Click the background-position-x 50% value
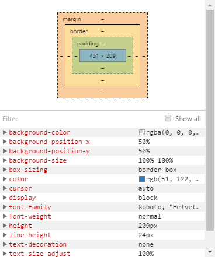Screen dimensions: 215x257 click(x=144, y=142)
